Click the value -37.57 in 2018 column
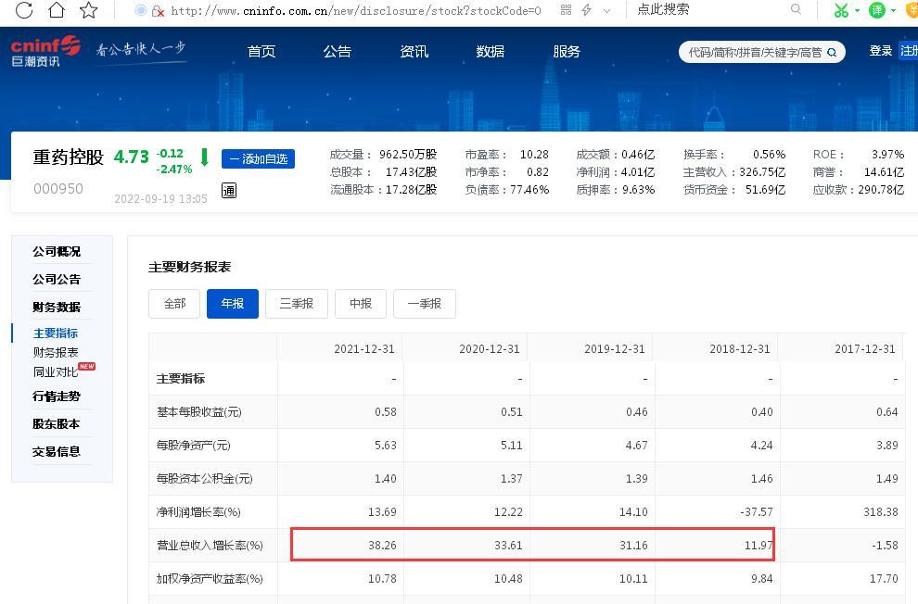The height and width of the screenshot is (604, 918). coord(757,512)
